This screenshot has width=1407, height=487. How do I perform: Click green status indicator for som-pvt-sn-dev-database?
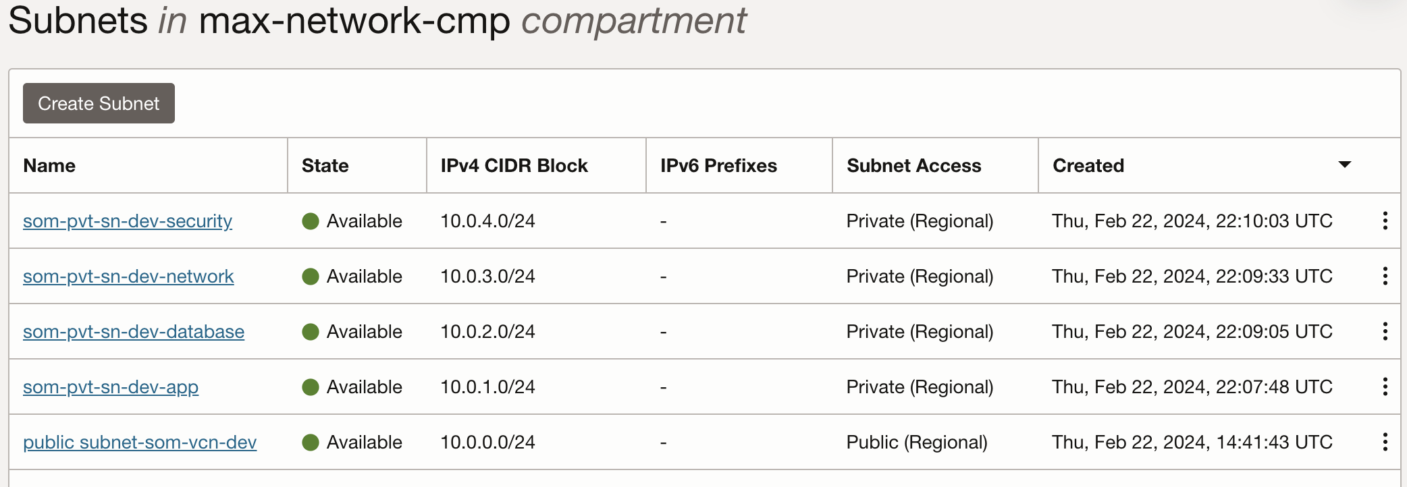coord(311,332)
